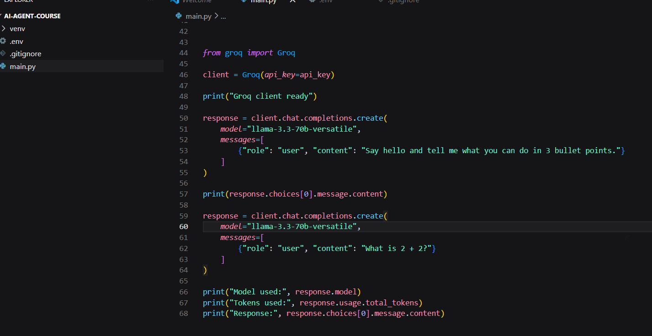Select the venv folder name in Explorer
Image resolution: width=652 pixels, height=336 pixels.
point(17,28)
